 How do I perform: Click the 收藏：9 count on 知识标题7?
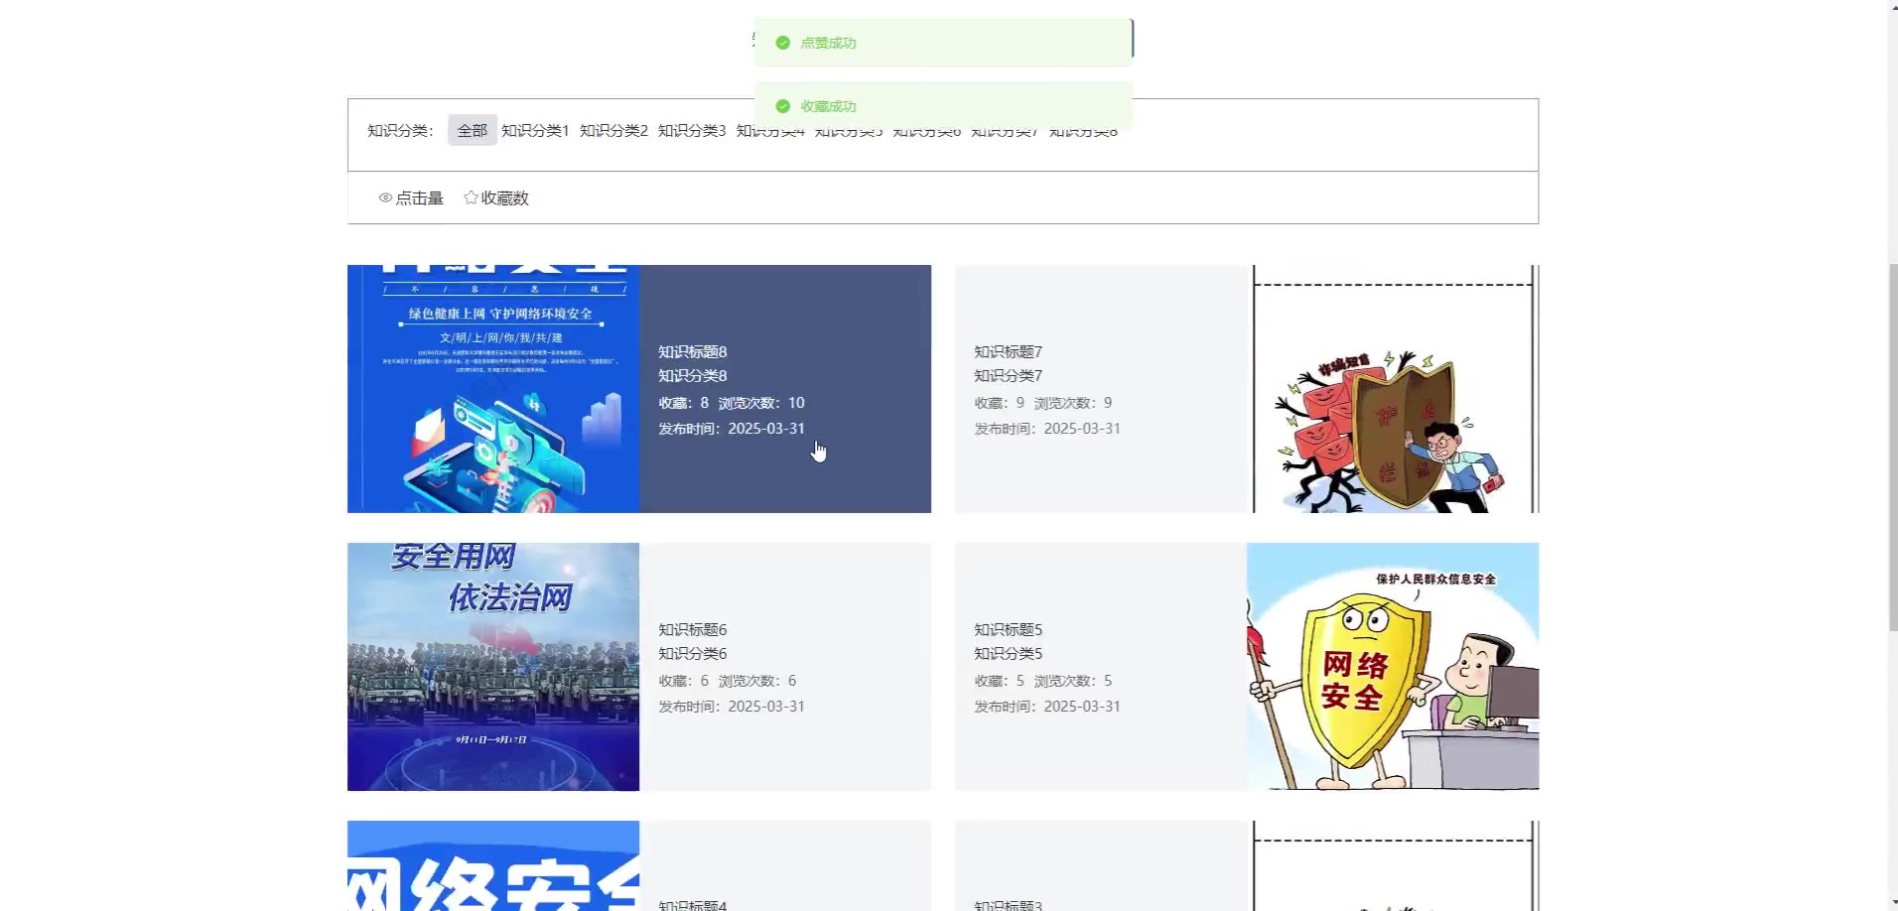(1000, 403)
